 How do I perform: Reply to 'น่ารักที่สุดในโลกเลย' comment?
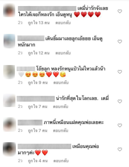tap(61, 107)
